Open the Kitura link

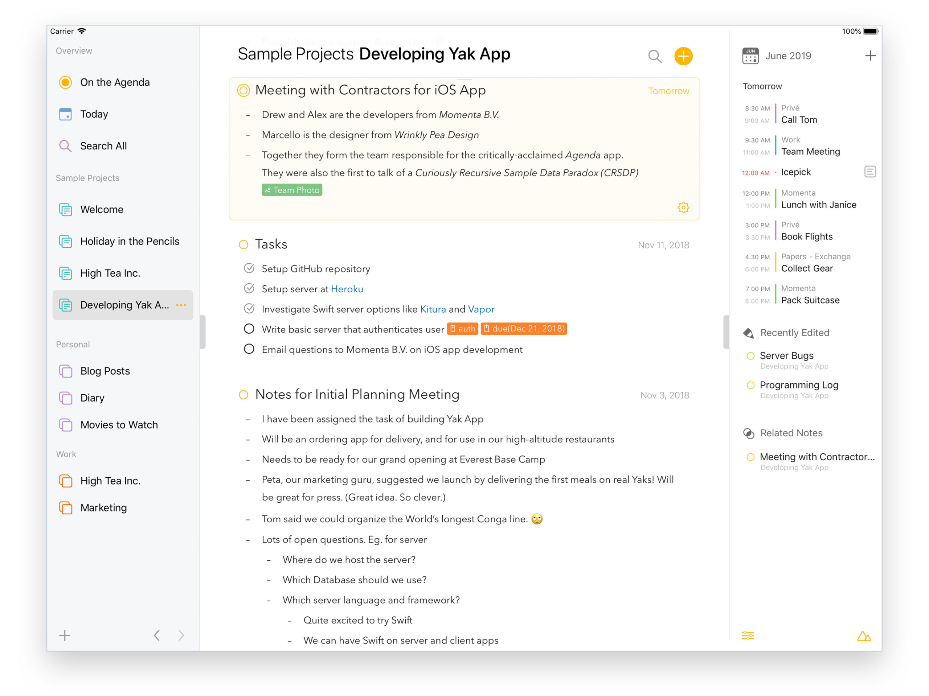(x=433, y=309)
